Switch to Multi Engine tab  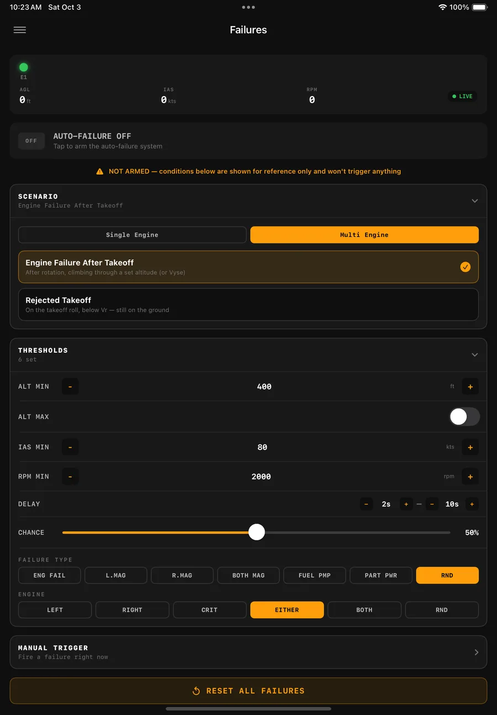click(x=364, y=235)
